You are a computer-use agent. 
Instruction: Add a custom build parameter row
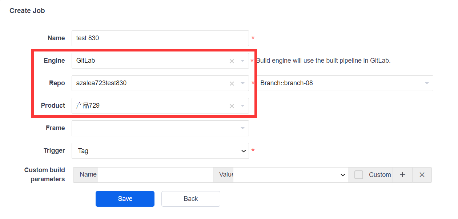tap(402, 175)
